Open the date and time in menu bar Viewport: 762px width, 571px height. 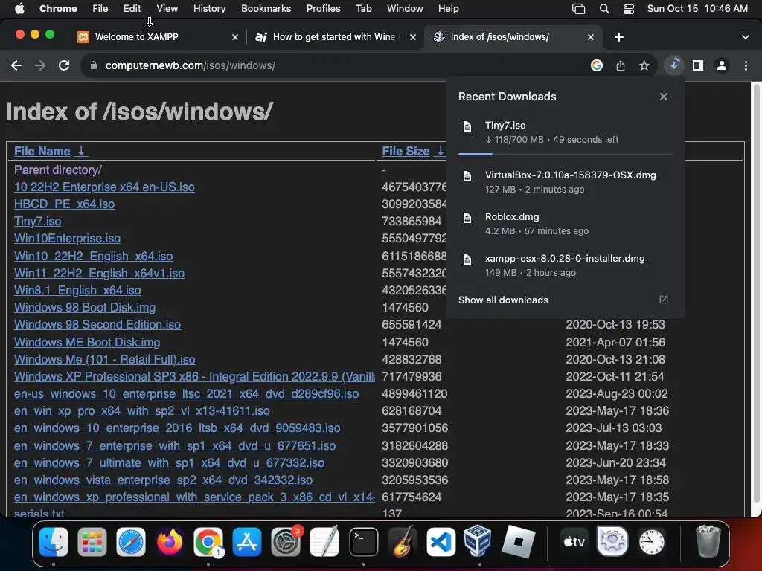click(x=697, y=9)
